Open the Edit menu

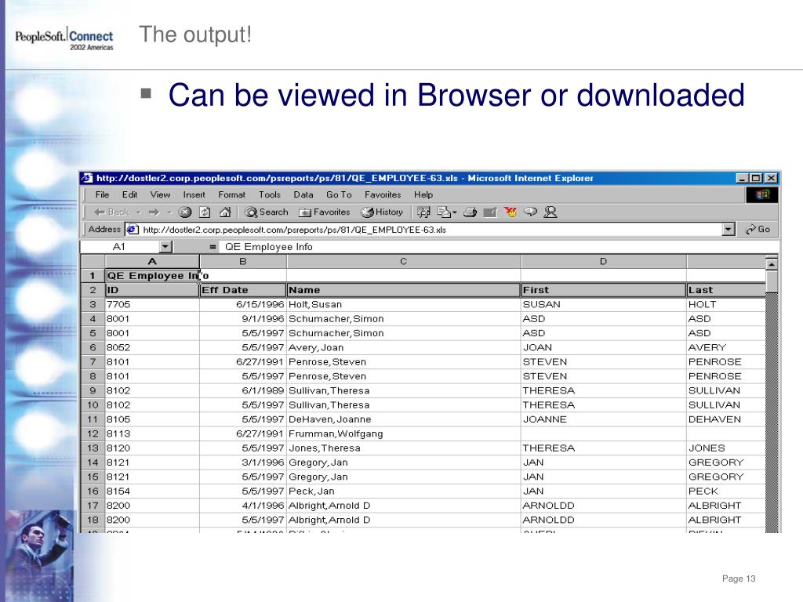129,194
